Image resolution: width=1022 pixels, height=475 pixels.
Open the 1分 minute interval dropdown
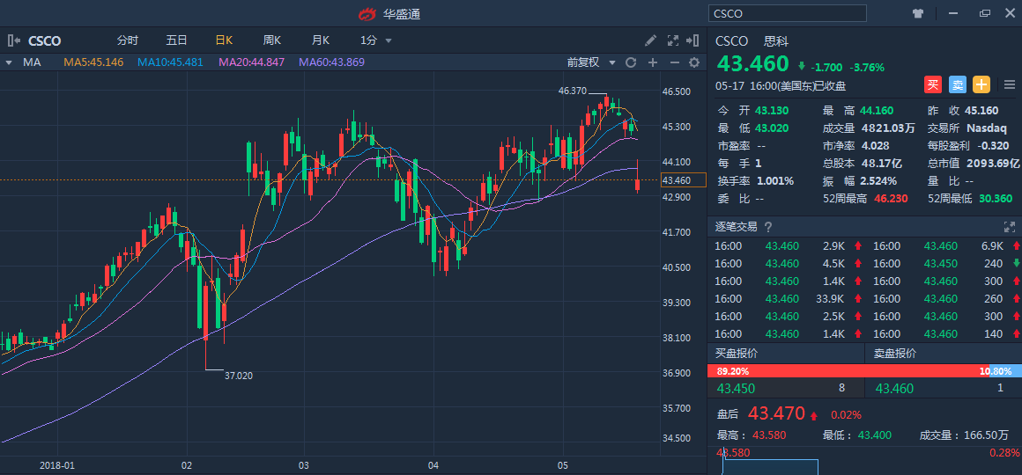376,40
